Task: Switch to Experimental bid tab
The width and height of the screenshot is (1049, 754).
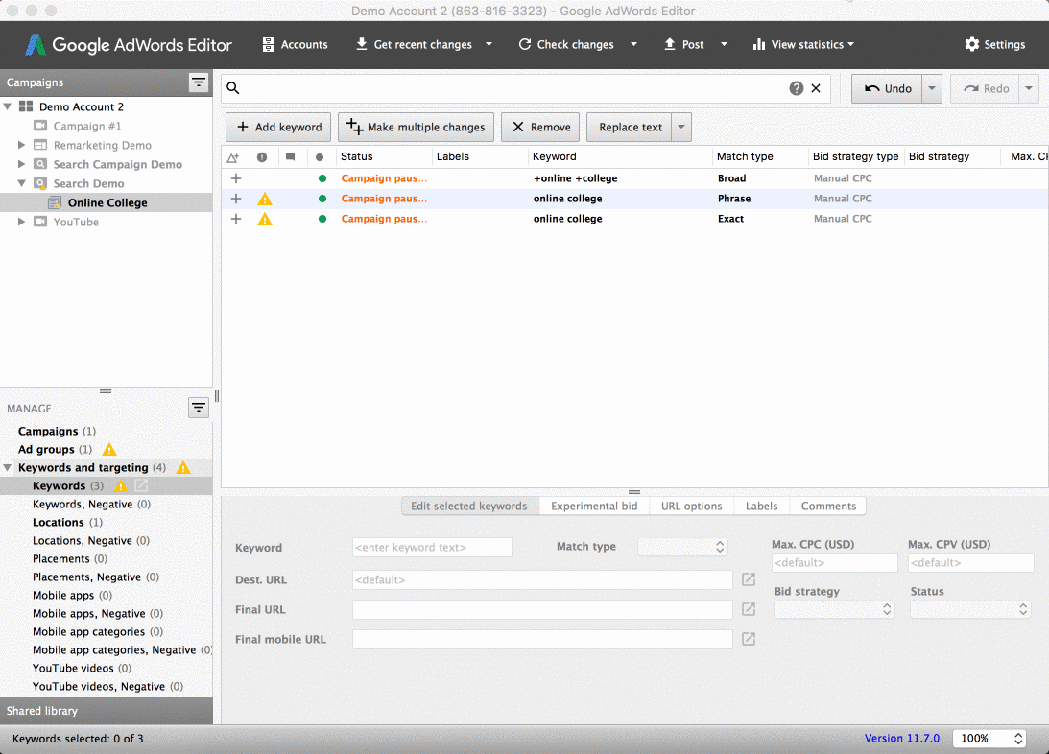Action: (x=594, y=506)
